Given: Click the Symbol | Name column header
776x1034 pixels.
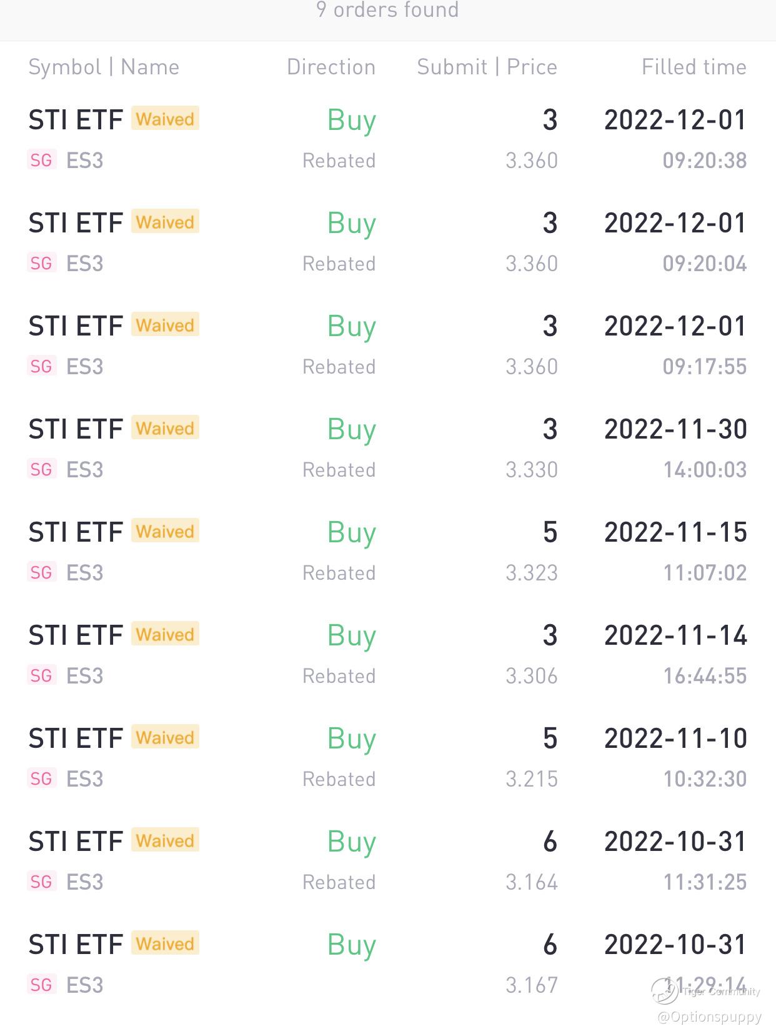Looking at the screenshot, I should click(x=104, y=67).
